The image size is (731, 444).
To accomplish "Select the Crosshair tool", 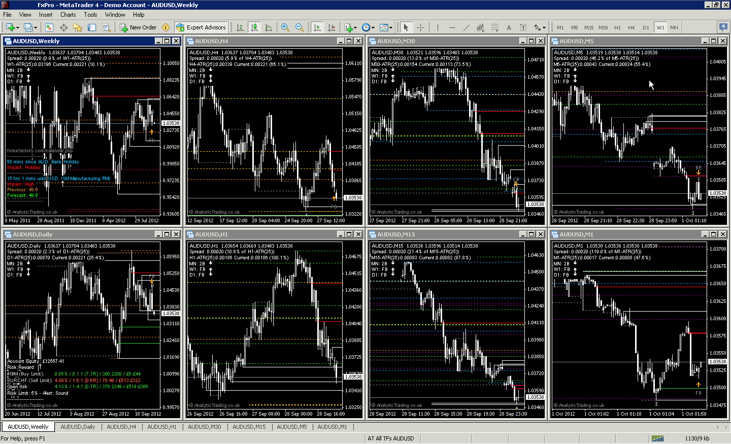I will point(420,27).
